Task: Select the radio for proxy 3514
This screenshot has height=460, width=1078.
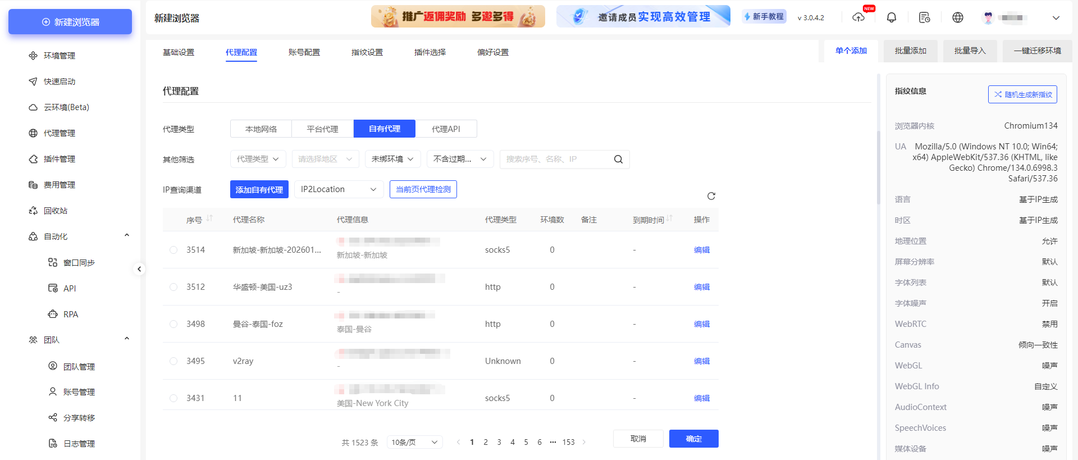Action: tap(173, 250)
